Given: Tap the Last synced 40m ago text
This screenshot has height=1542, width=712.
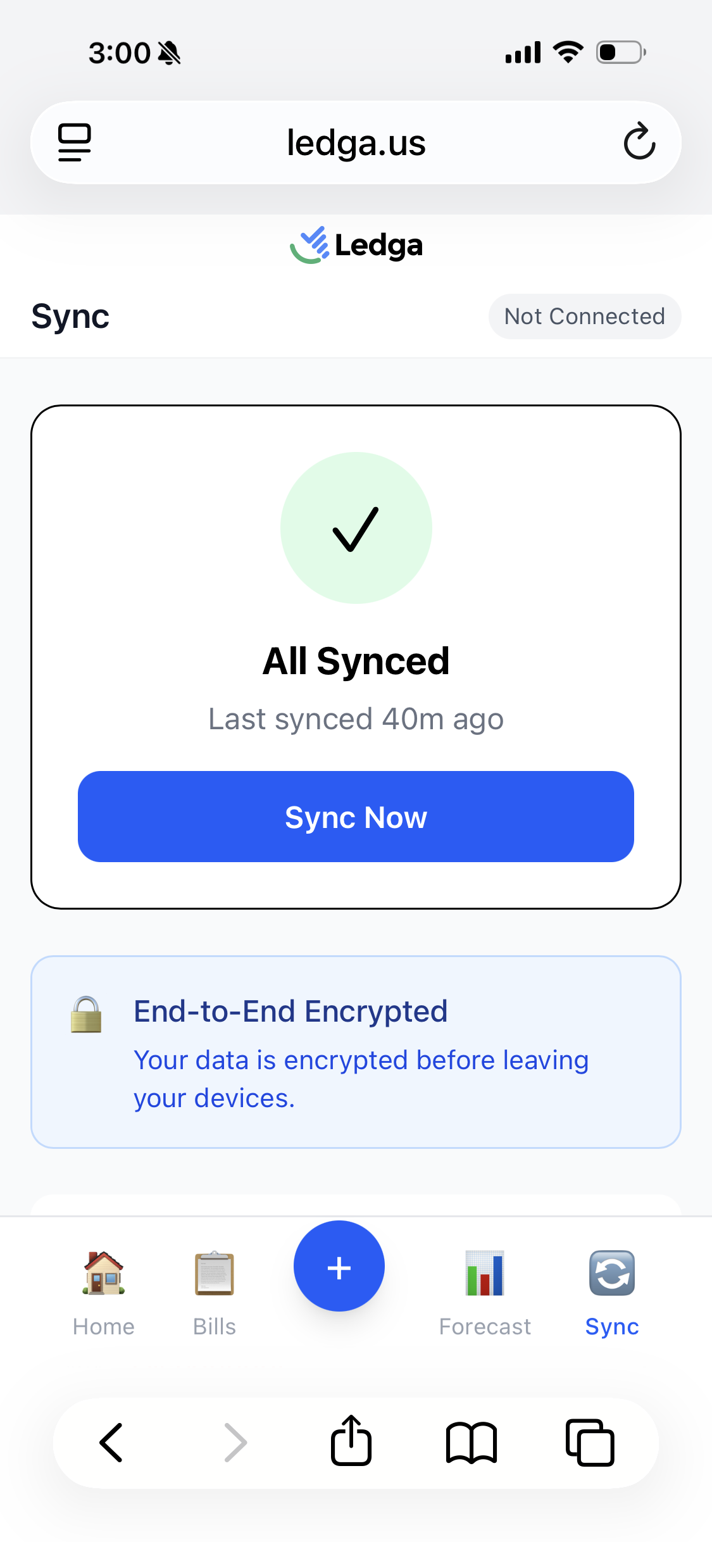Looking at the screenshot, I should coord(356,718).
